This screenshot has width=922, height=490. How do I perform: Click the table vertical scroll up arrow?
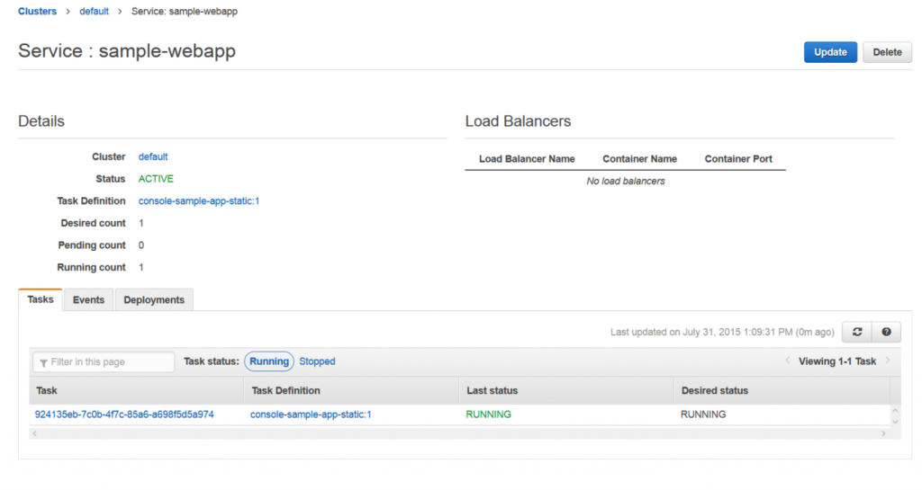point(895,411)
